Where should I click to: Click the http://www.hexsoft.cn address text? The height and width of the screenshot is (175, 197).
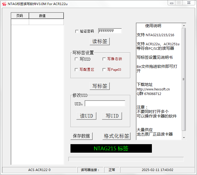tap(153, 89)
